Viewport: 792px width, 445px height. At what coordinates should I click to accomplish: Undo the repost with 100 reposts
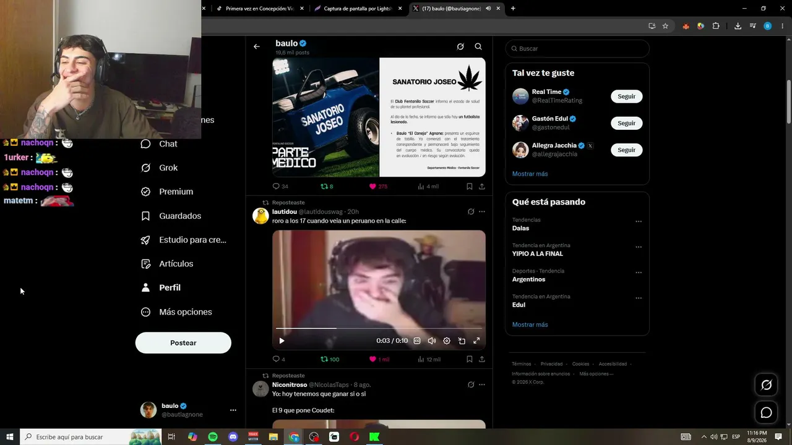[330, 359]
